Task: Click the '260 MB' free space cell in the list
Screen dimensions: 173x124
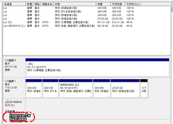Action: coord(116,12)
